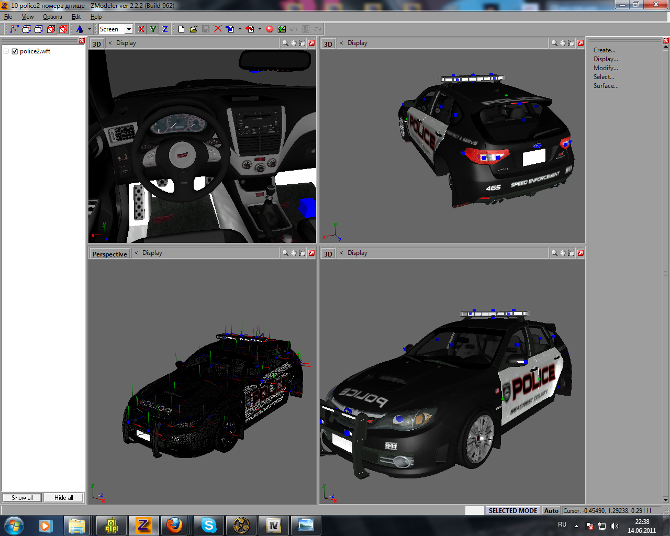Click the Hide all button
The width and height of the screenshot is (670, 536).
[63, 498]
